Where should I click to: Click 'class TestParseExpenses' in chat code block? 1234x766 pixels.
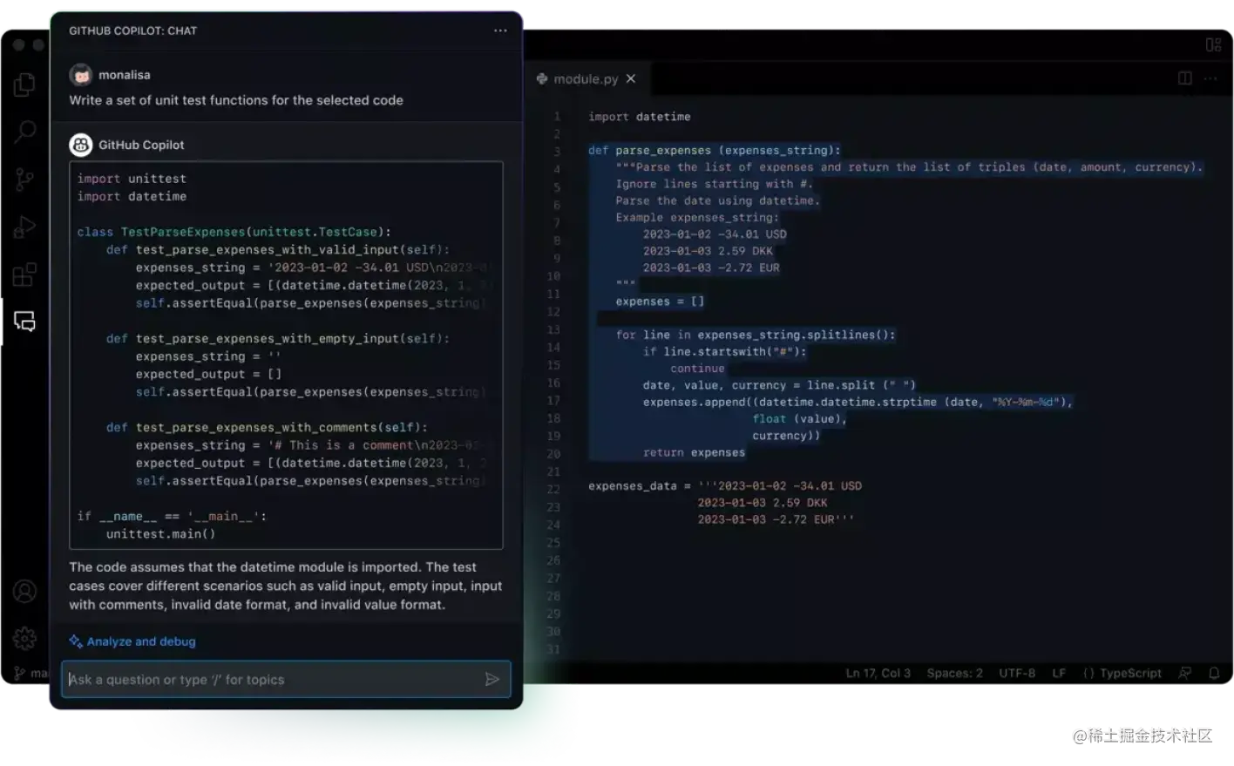click(x=234, y=232)
